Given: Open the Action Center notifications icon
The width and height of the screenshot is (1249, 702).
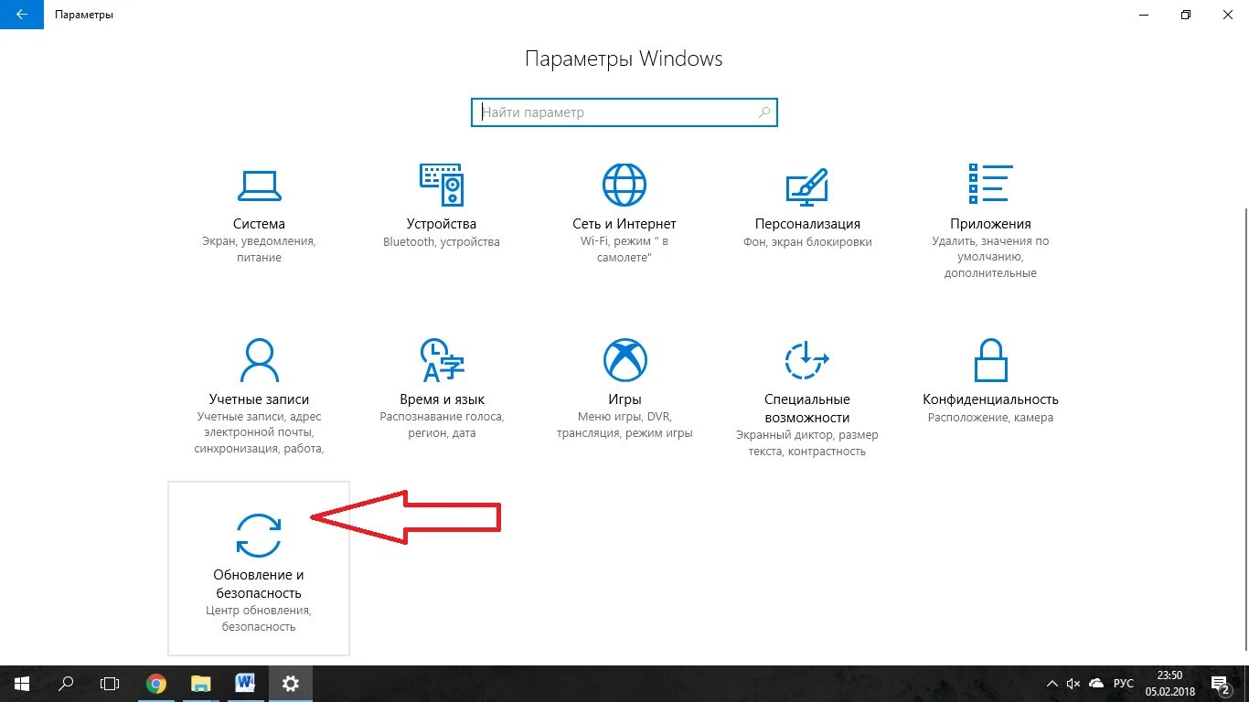Looking at the screenshot, I should (x=1221, y=684).
